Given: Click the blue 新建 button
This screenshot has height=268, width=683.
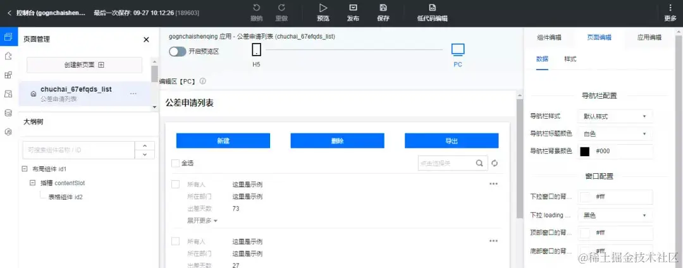Looking at the screenshot, I should pyautogui.click(x=223, y=140).
